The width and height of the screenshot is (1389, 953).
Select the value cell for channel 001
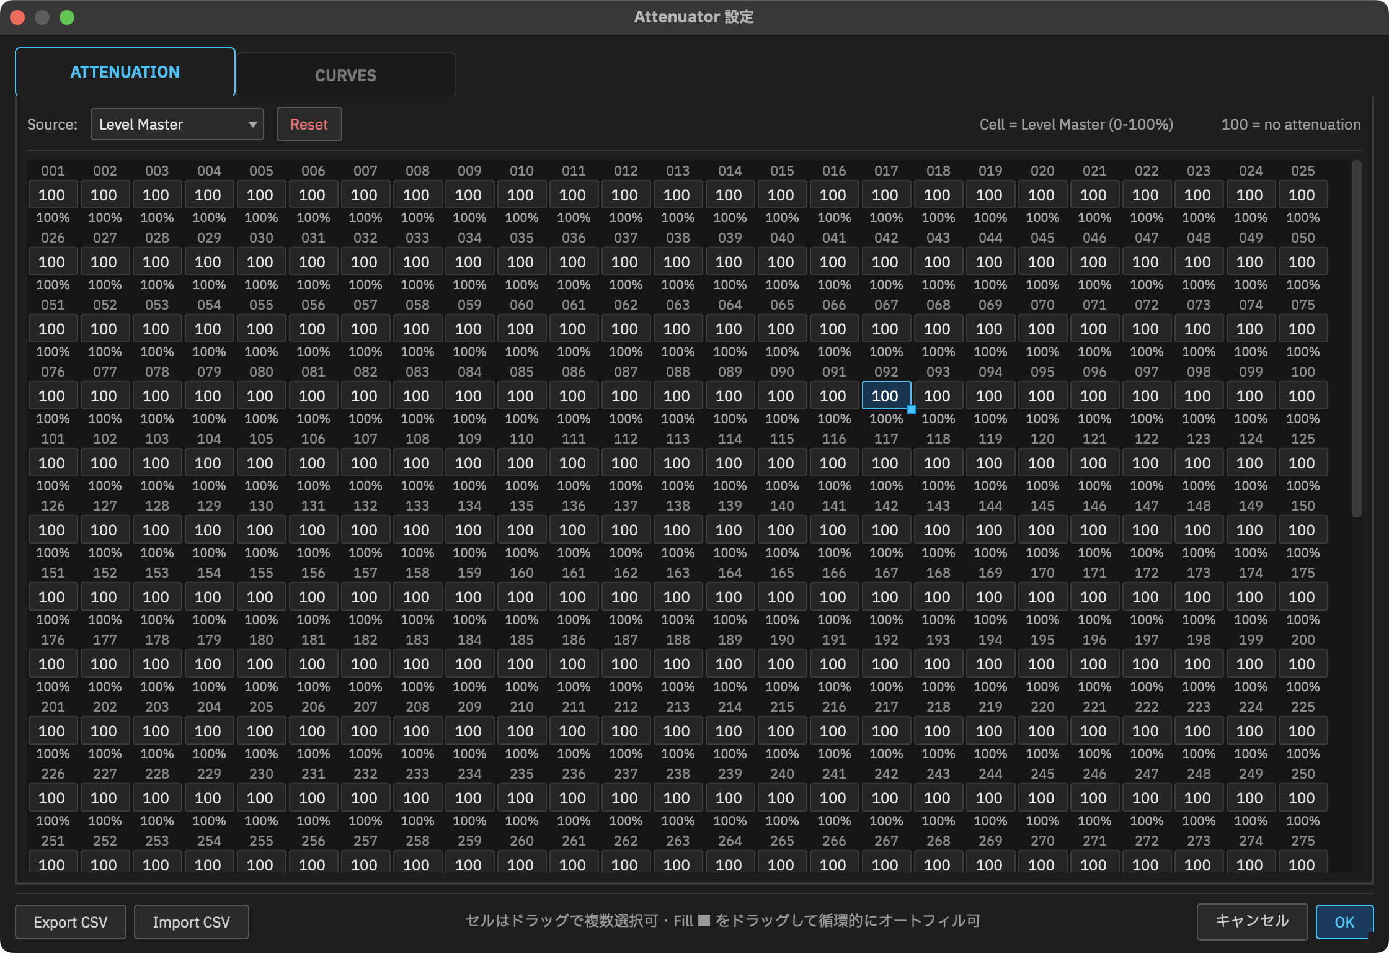coord(53,195)
